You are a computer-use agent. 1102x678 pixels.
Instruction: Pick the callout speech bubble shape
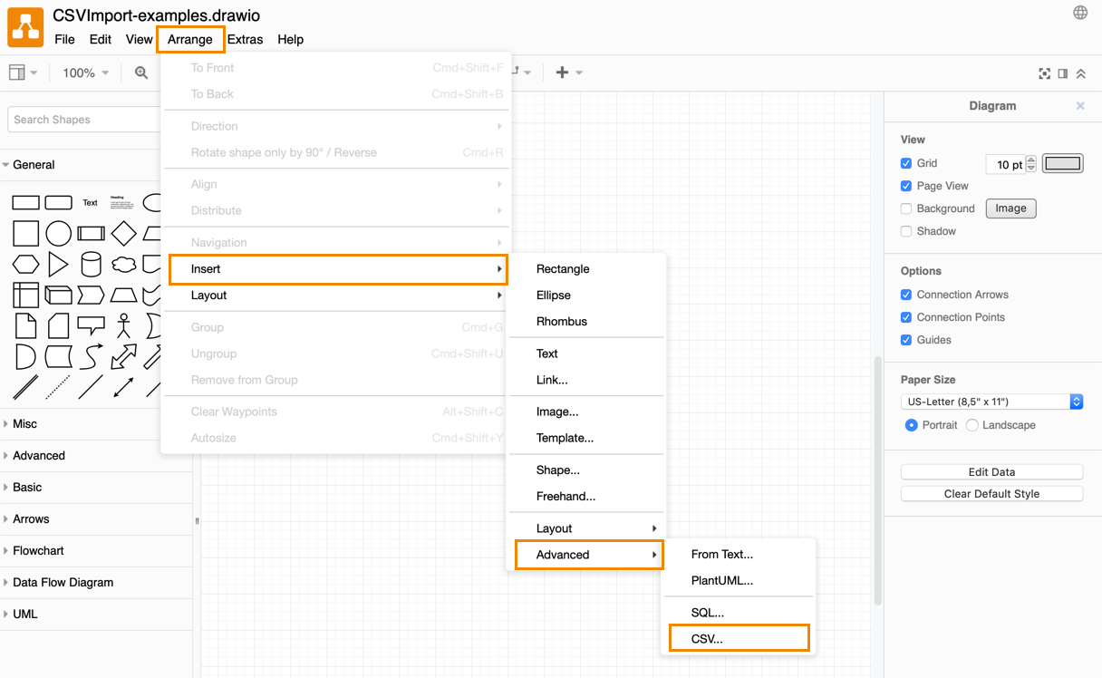pyautogui.click(x=91, y=326)
